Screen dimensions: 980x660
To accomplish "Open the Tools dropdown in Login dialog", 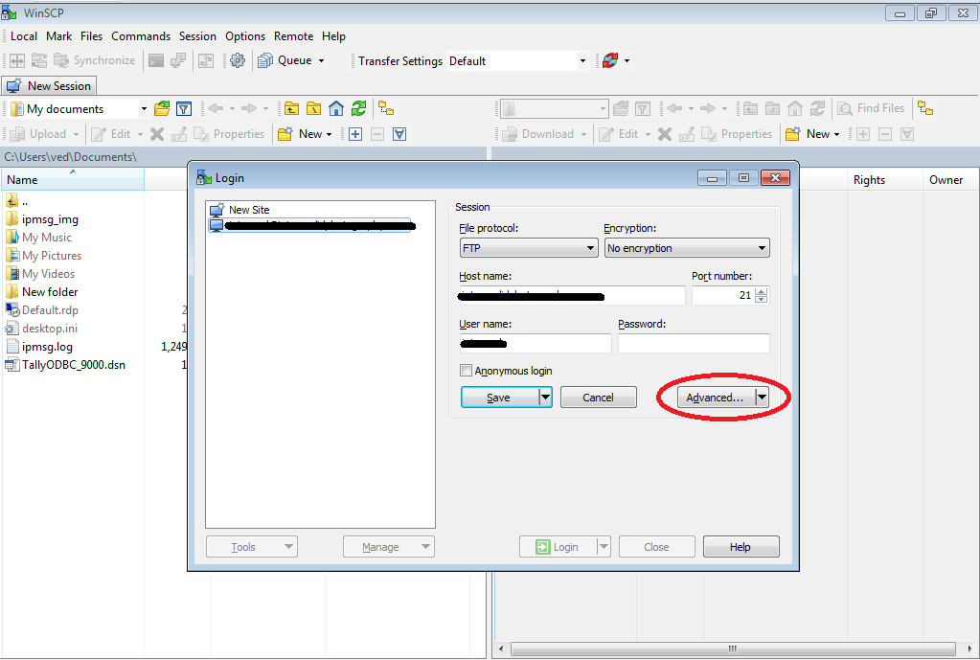I will click(252, 547).
